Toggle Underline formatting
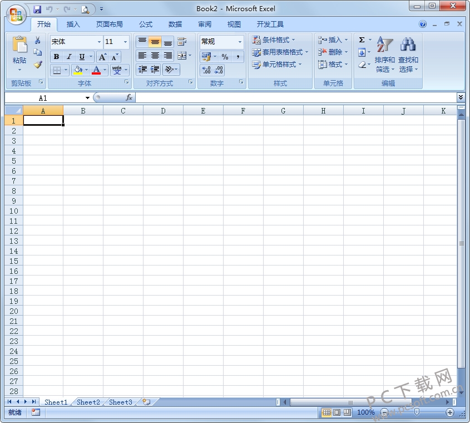470x423 pixels. (x=82, y=57)
